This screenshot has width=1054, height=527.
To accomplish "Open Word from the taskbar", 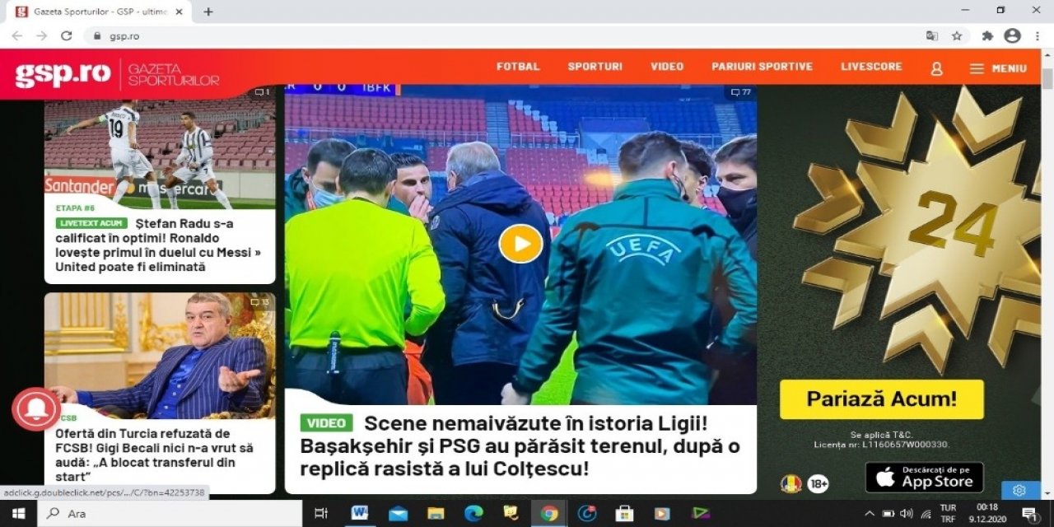I will click(x=359, y=514).
